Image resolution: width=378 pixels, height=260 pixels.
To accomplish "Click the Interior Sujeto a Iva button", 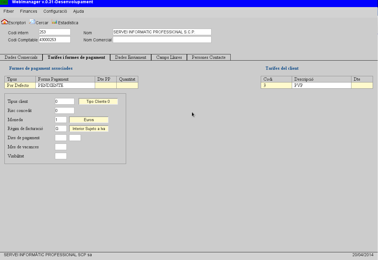I will pos(89,129).
